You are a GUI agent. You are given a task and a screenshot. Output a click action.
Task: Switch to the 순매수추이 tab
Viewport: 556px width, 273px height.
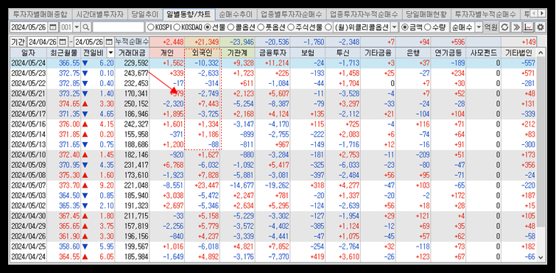tap(236, 15)
